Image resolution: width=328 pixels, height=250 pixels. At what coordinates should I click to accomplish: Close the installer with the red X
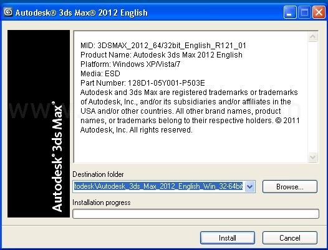[319, 12]
